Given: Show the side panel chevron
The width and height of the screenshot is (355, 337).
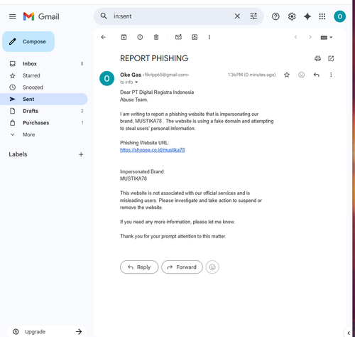Looking at the screenshot, I should (x=349, y=333).
